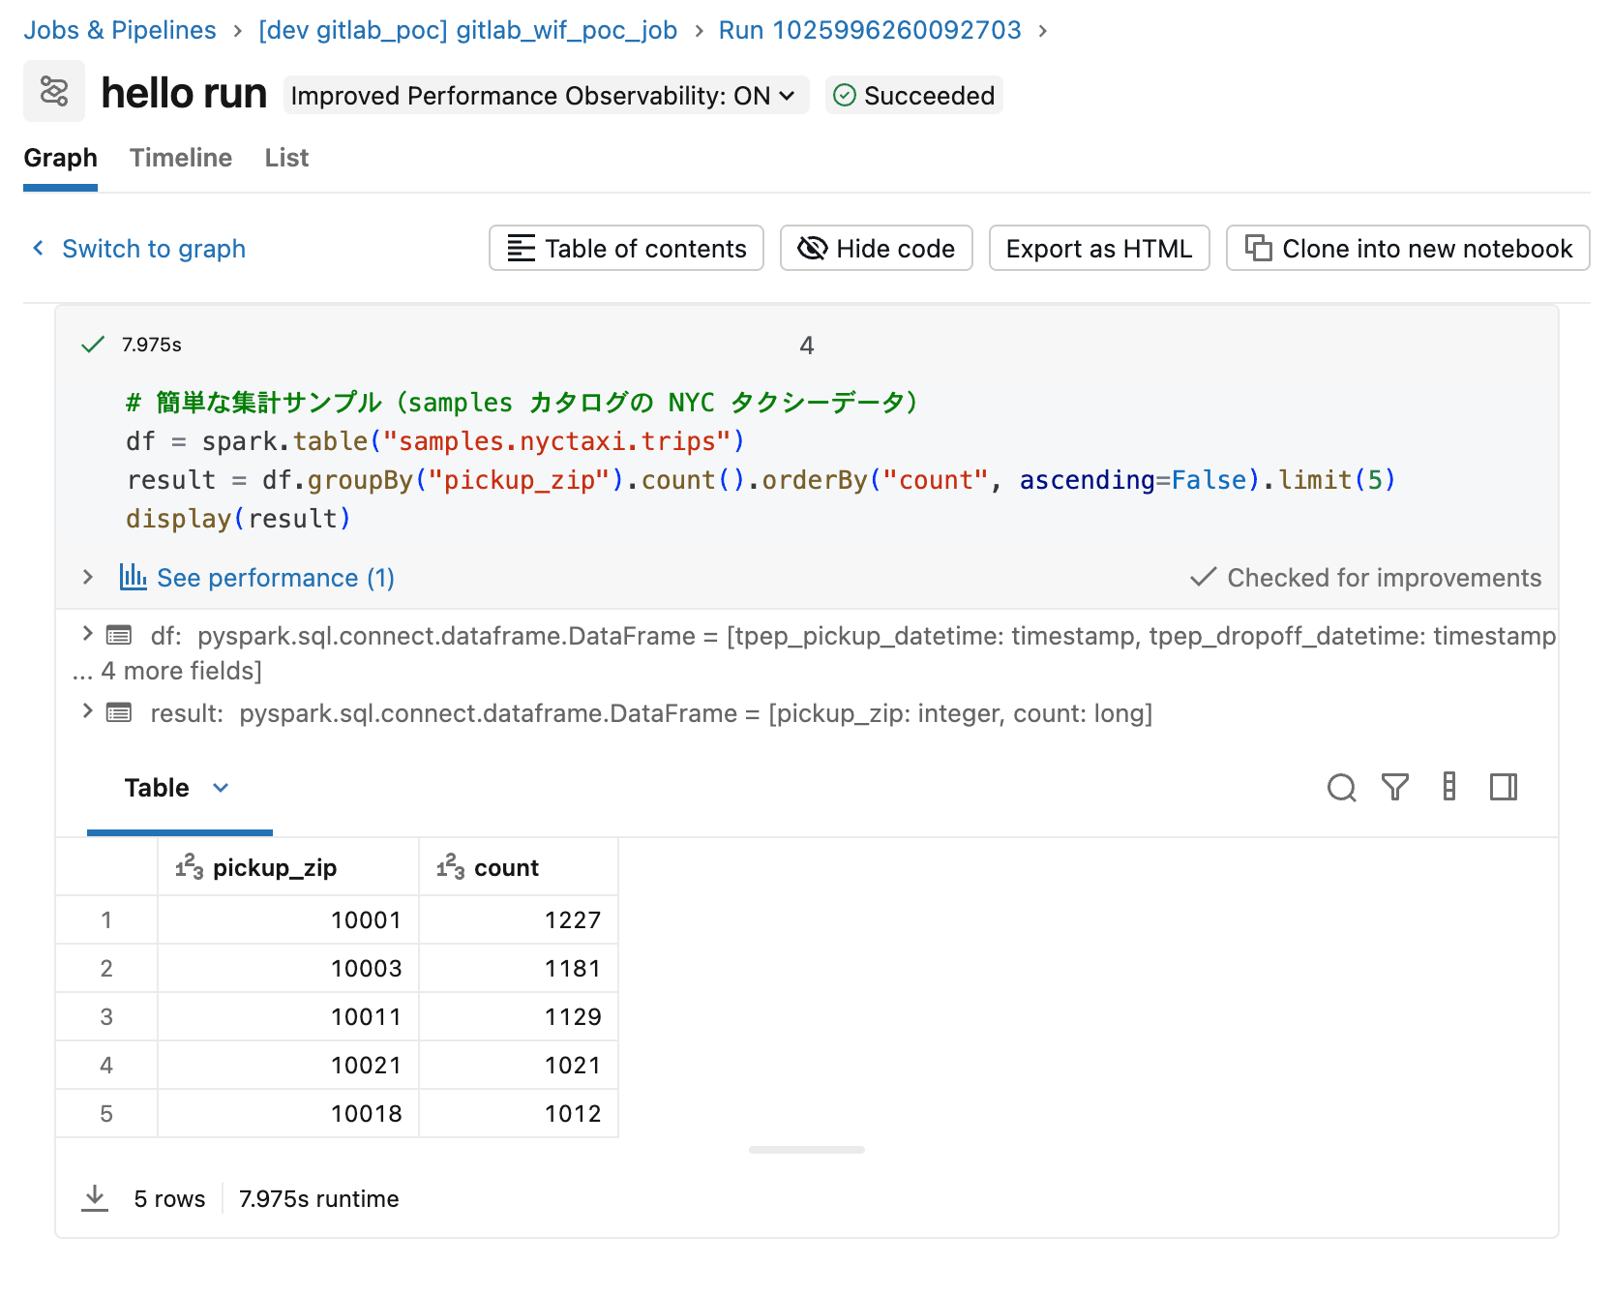The height and width of the screenshot is (1295, 1612).
Task: Open gitlab_wif_poc_job breadcrumb link
Action: tap(468, 30)
